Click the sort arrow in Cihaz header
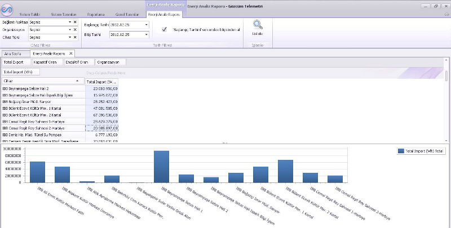The height and width of the screenshot is (228, 451). click(x=78, y=81)
